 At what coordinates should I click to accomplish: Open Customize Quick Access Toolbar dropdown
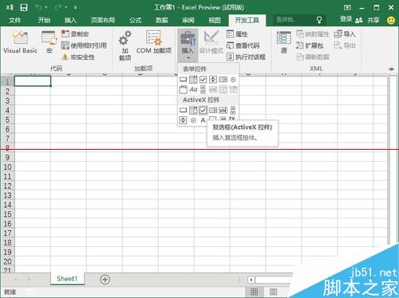(76, 7)
